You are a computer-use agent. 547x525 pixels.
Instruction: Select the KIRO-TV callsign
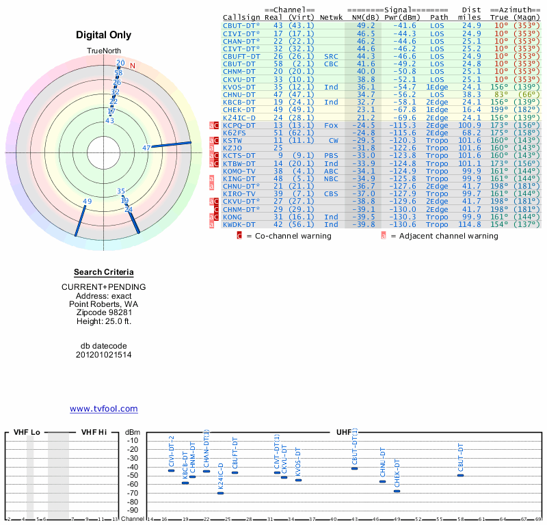(239, 193)
